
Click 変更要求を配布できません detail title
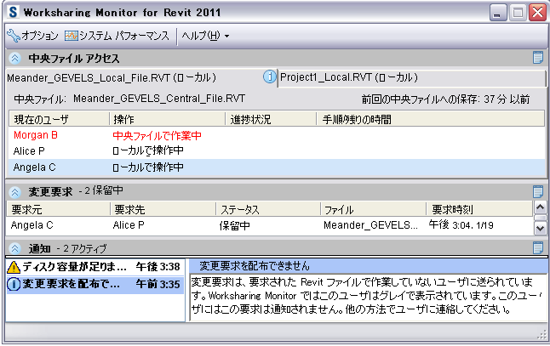pyautogui.click(x=255, y=266)
